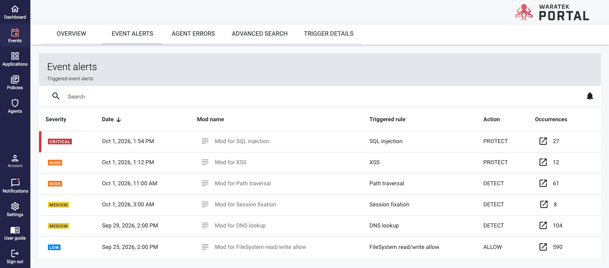Screen dimensions: 609x268
Task: Sort by the Triggered rule column header
Action: pyautogui.click(x=387, y=119)
